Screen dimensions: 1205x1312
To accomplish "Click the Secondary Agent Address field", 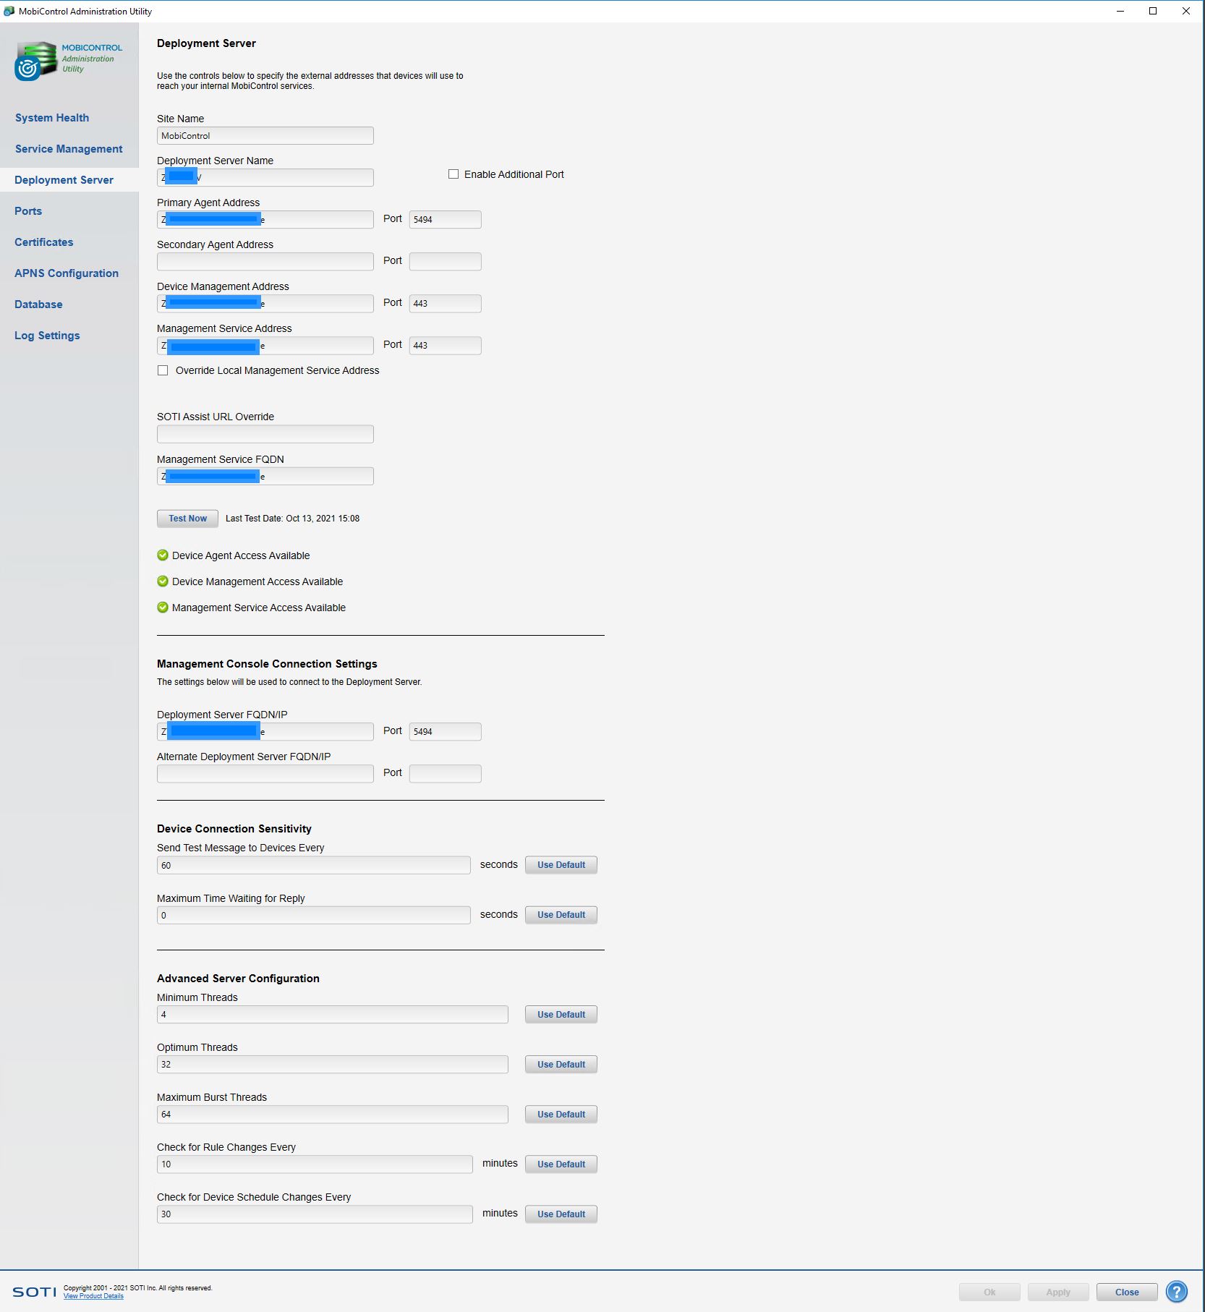I will (265, 262).
